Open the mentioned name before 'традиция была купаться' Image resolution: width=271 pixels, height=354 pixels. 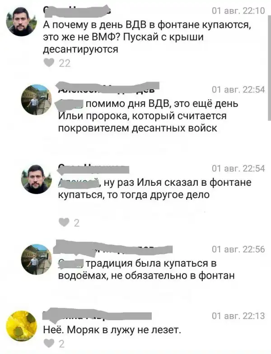tap(71, 263)
